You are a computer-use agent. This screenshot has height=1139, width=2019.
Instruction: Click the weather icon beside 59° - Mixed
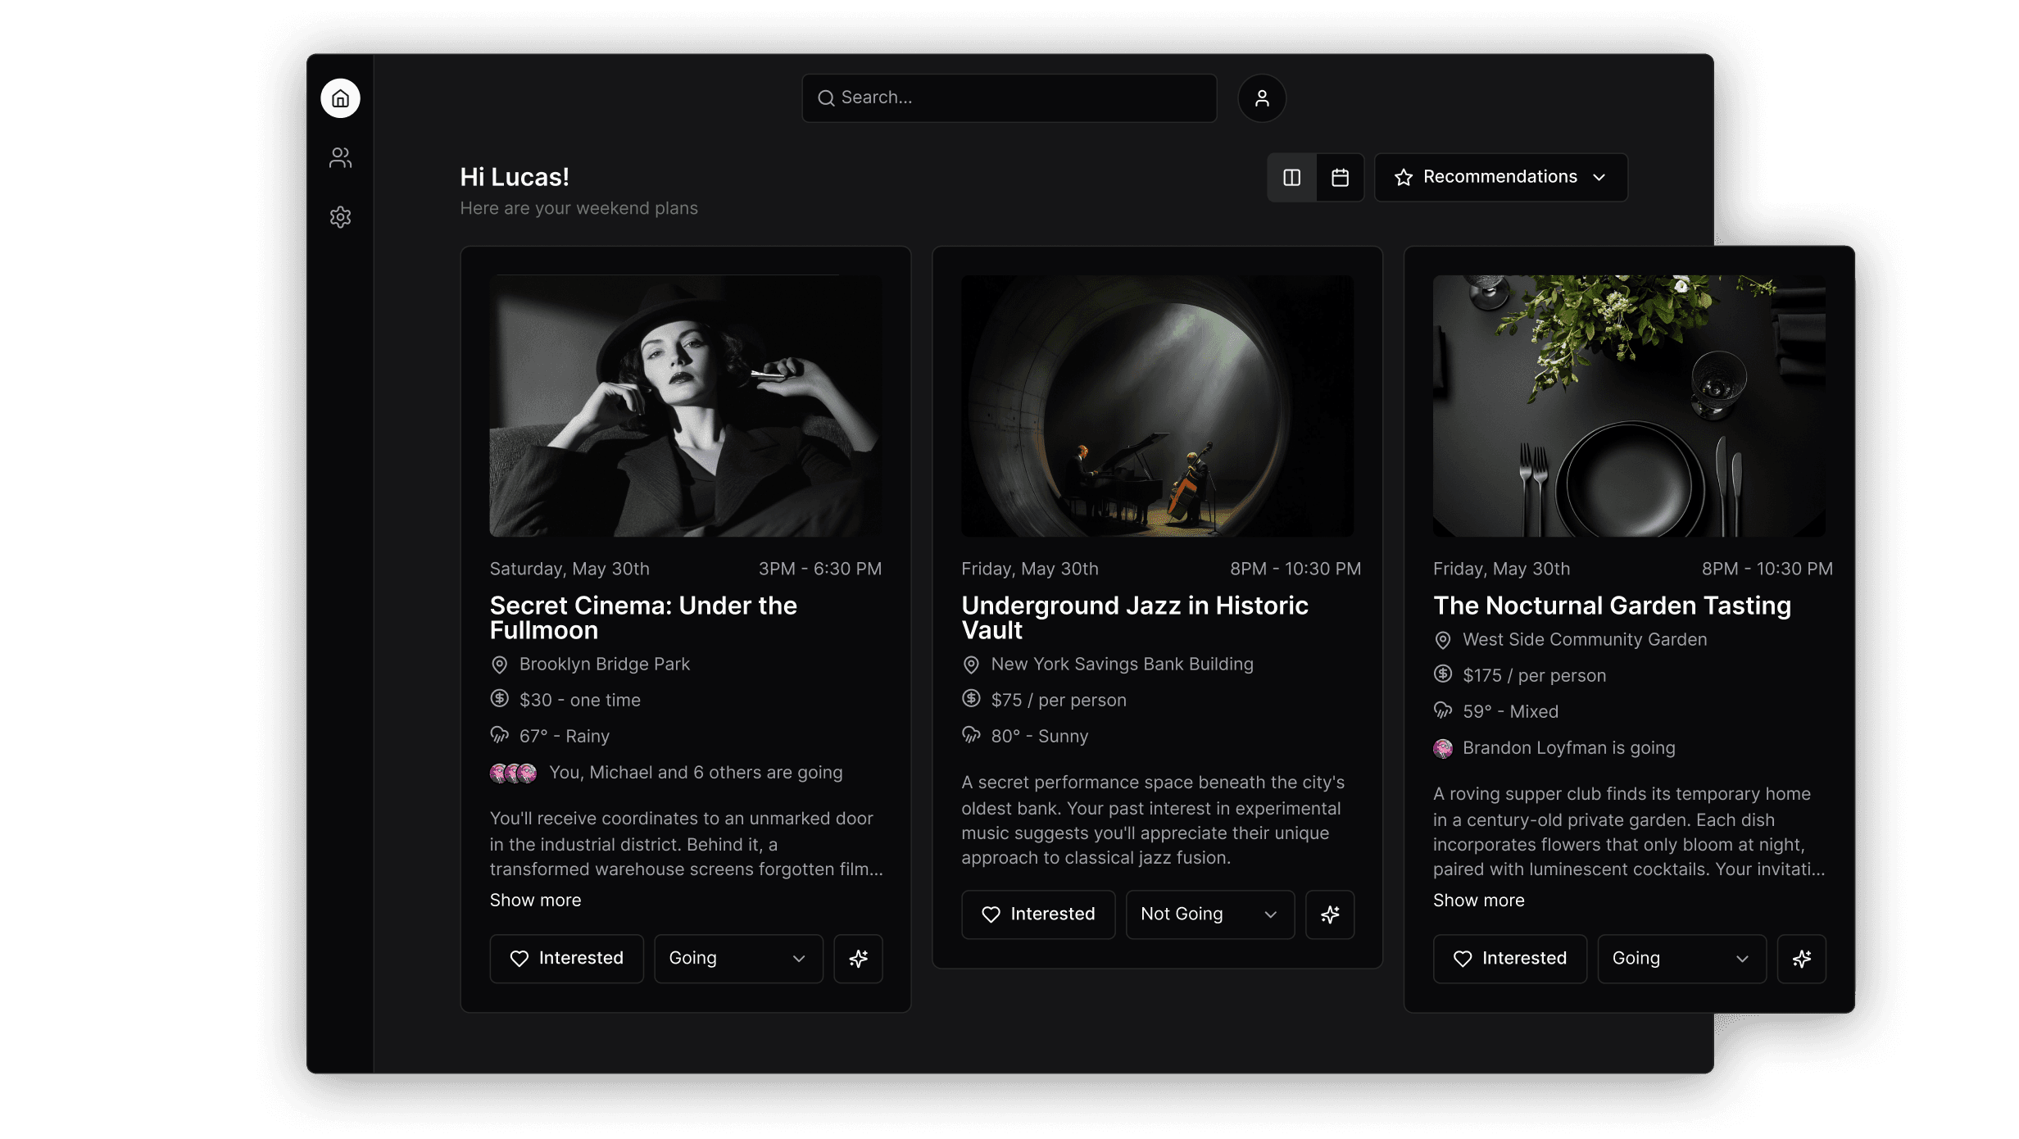[x=1443, y=710]
